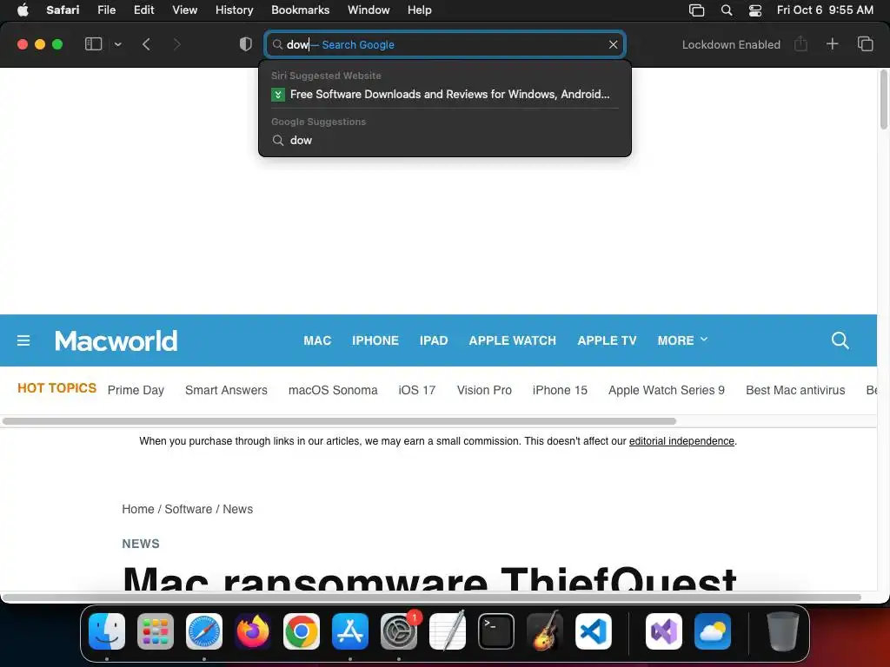The width and height of the screenshot is (890, 667).
Task: Open System Settings from the Dock
Action: click(x=399, y=631)
